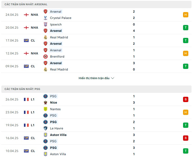Click the orange H result badge for Arsenal–Crystal Palace
192x157 pixels.
(186, 15)
